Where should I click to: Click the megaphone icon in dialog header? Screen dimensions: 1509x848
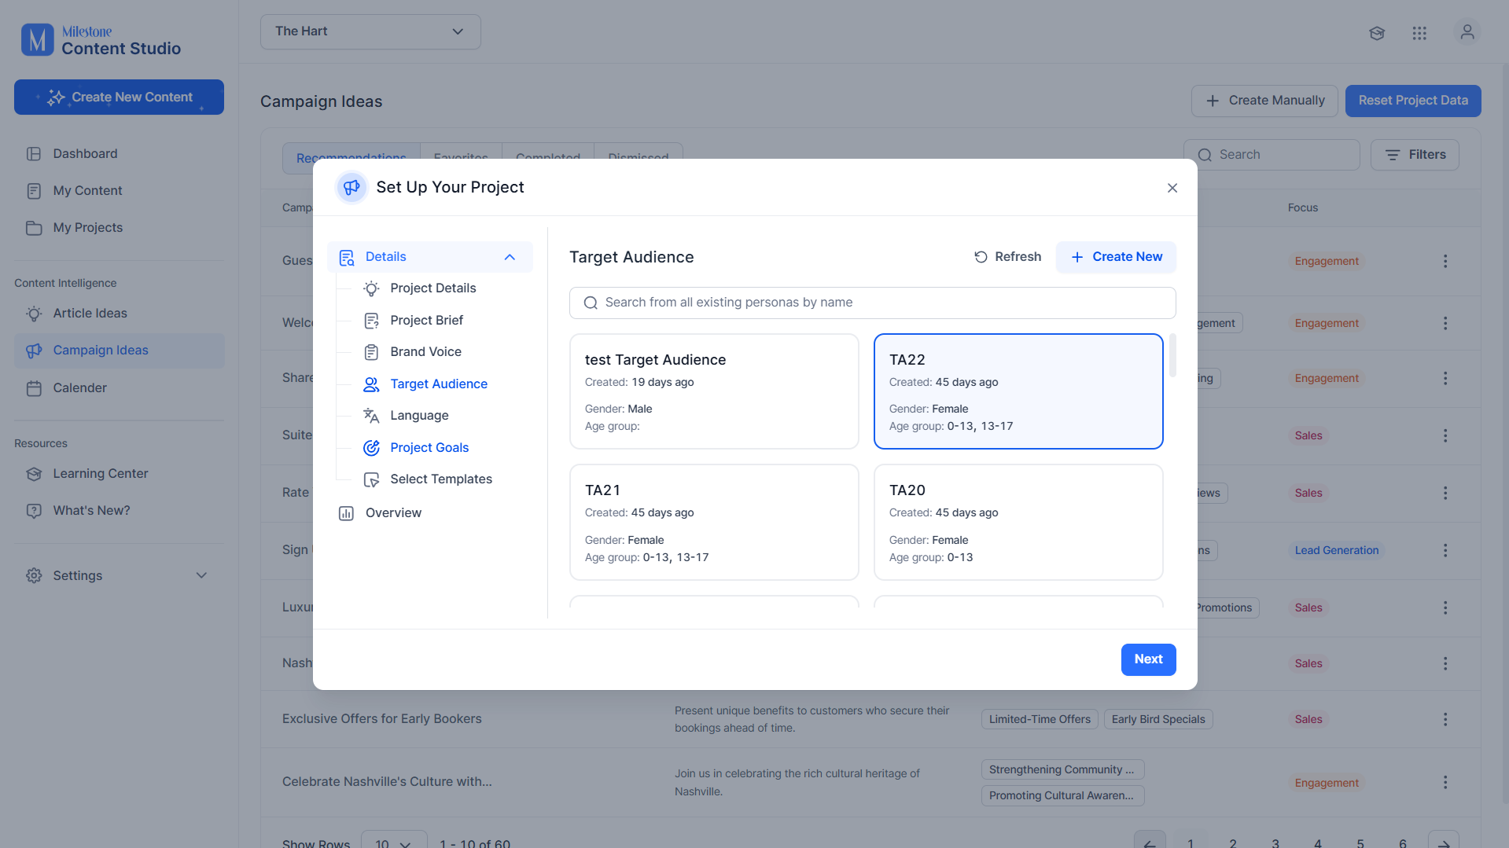point(351,187)
